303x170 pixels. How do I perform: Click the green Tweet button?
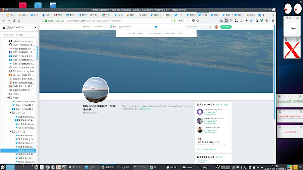tap(226, 27)
